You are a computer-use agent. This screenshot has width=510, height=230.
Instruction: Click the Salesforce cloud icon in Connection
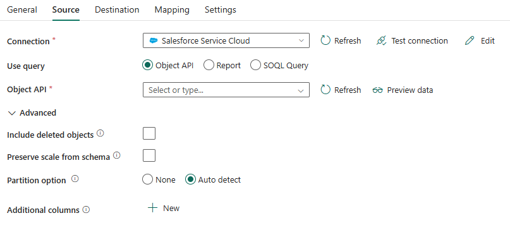(153, 40)
